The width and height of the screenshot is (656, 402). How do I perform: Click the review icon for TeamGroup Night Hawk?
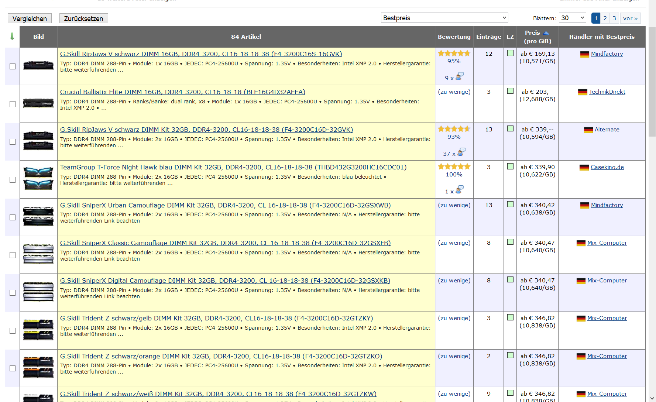coord(460,190)
